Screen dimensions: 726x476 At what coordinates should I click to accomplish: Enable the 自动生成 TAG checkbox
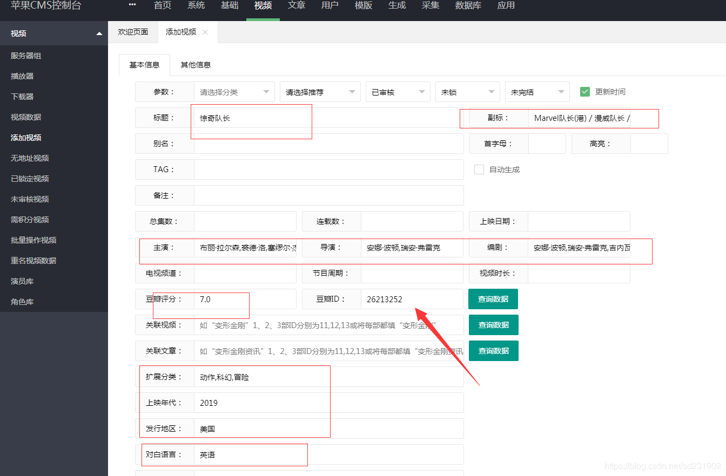click(x=479, y=169)
